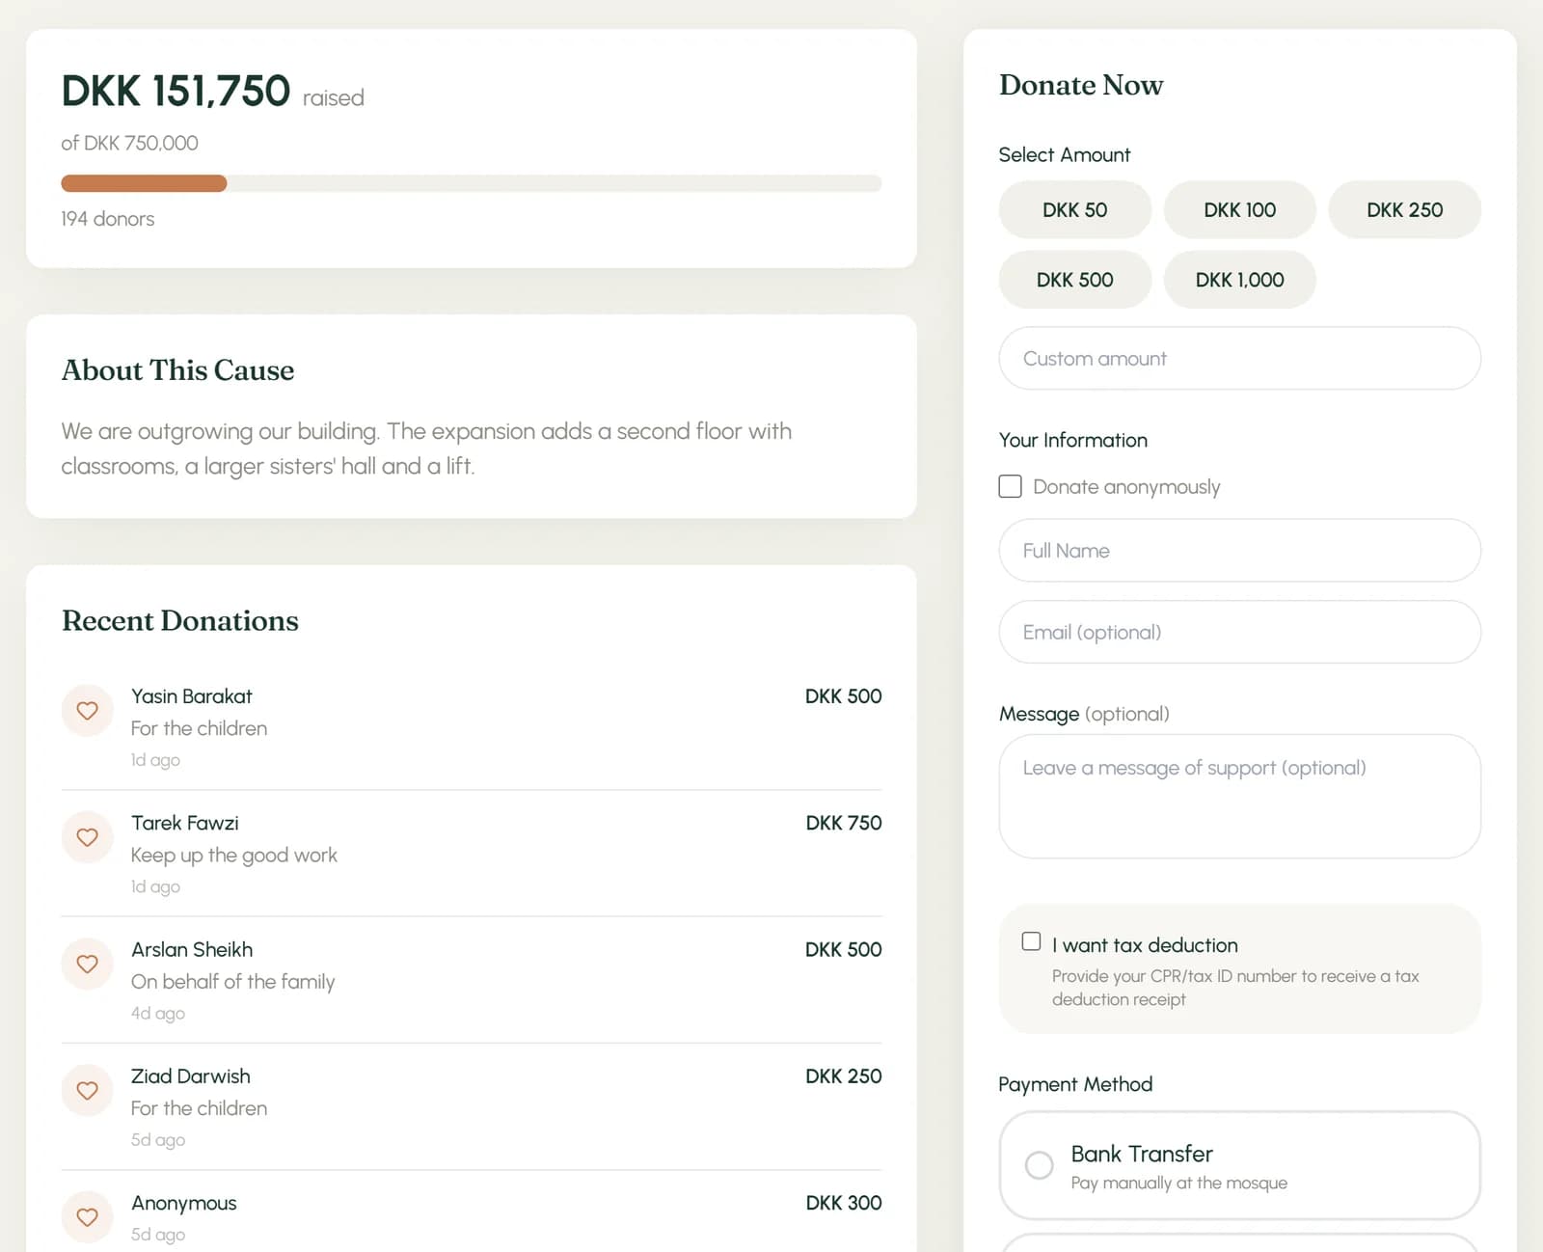
Task: Click the DKK 151,750 raised total
Action: (x=176, y=92)
